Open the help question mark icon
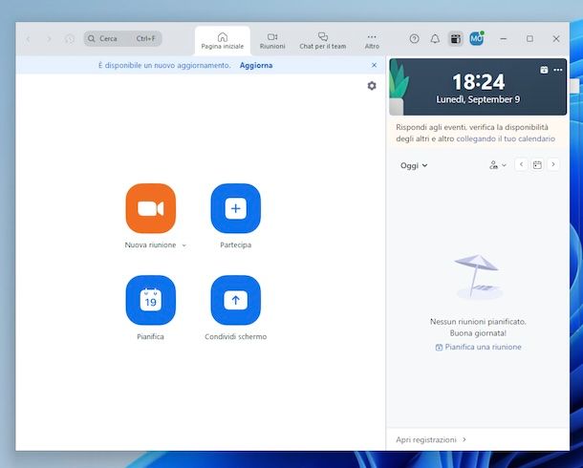This screenshot has width=583, height=468. point(414,38)
